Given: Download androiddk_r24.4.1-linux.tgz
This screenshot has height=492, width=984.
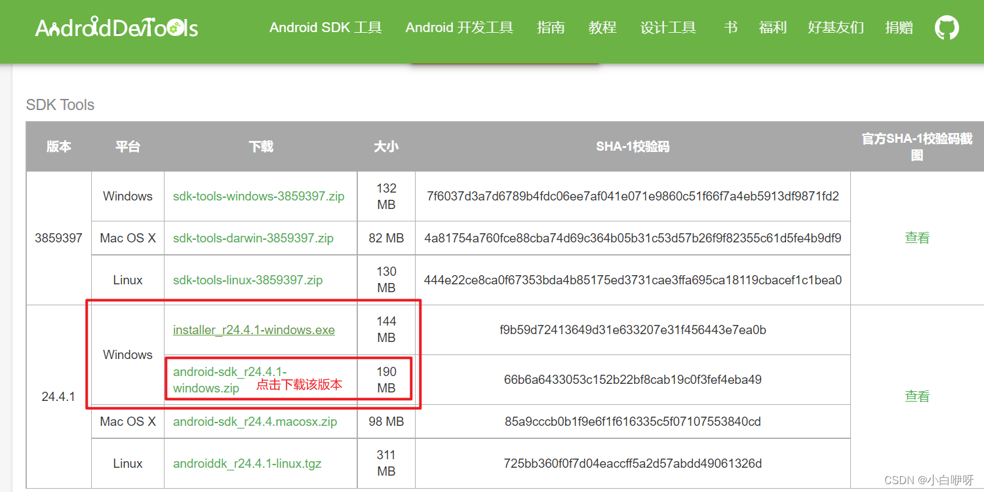Looking at the screenshot, I should click(x=247, y=464).
